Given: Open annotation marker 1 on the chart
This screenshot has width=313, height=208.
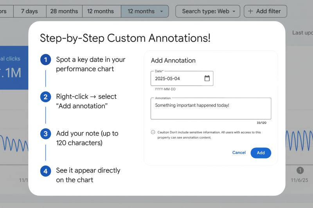Looking at the screenshot, I should 300,171.
